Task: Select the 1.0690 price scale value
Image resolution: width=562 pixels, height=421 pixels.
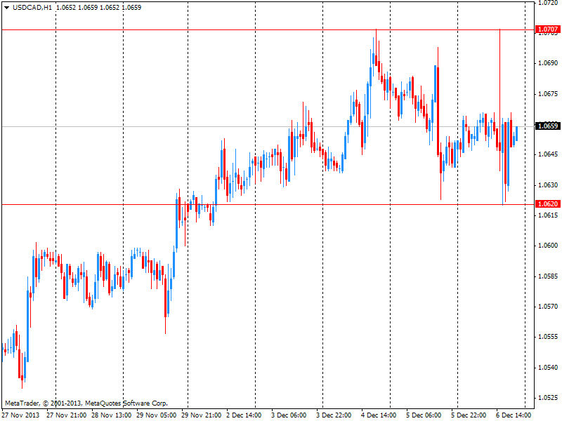Action: (x=548, y=63)
